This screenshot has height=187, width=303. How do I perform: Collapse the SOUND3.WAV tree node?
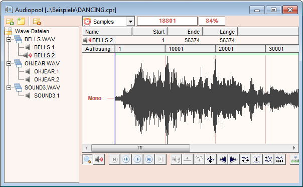point(9,87)
